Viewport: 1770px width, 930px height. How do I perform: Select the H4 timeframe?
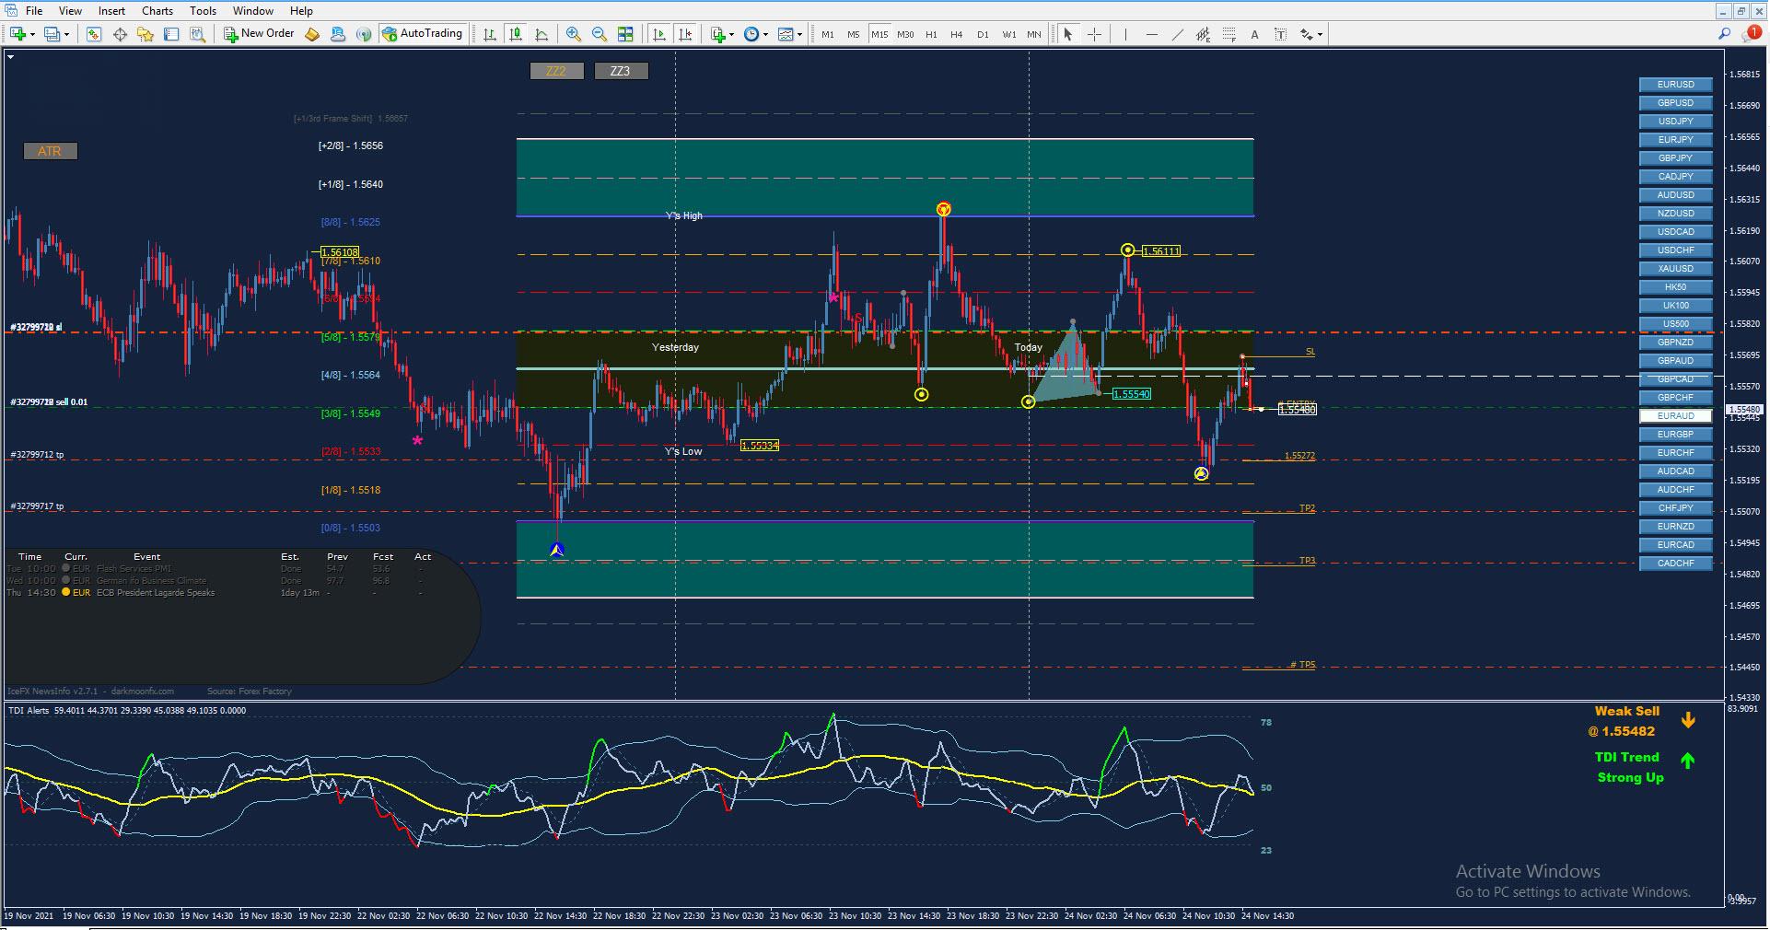pos(956,34)
